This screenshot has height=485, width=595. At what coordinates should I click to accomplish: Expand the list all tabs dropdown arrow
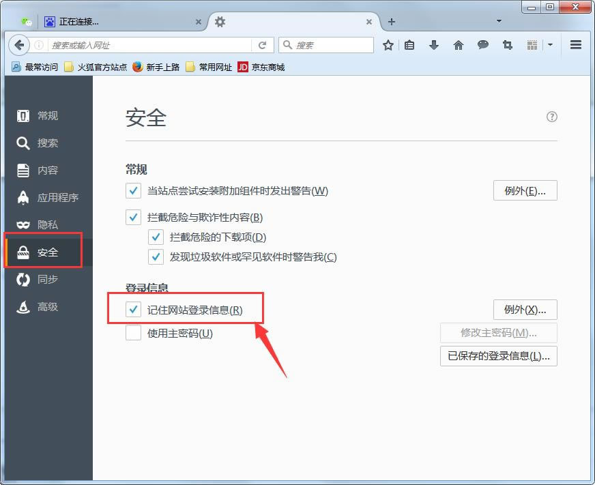click(499, 21)
